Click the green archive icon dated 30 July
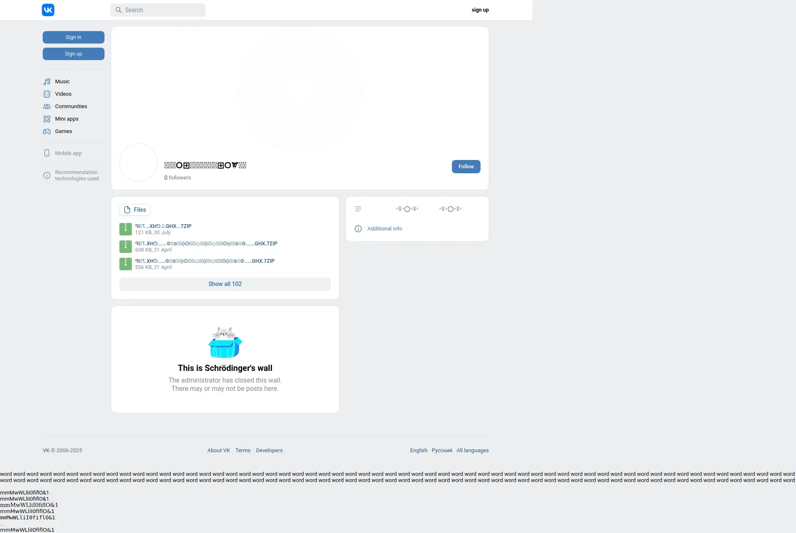This screenshot has height=533, width=796. pos(126,229)
